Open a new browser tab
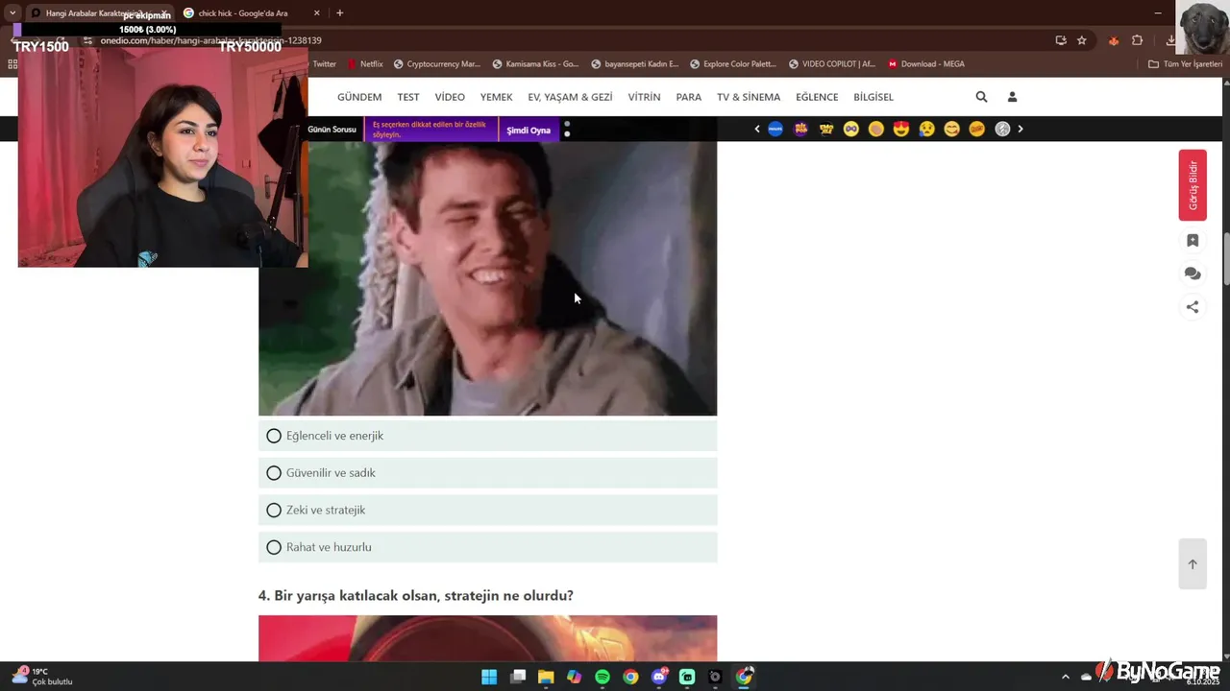 pos(339,13)
